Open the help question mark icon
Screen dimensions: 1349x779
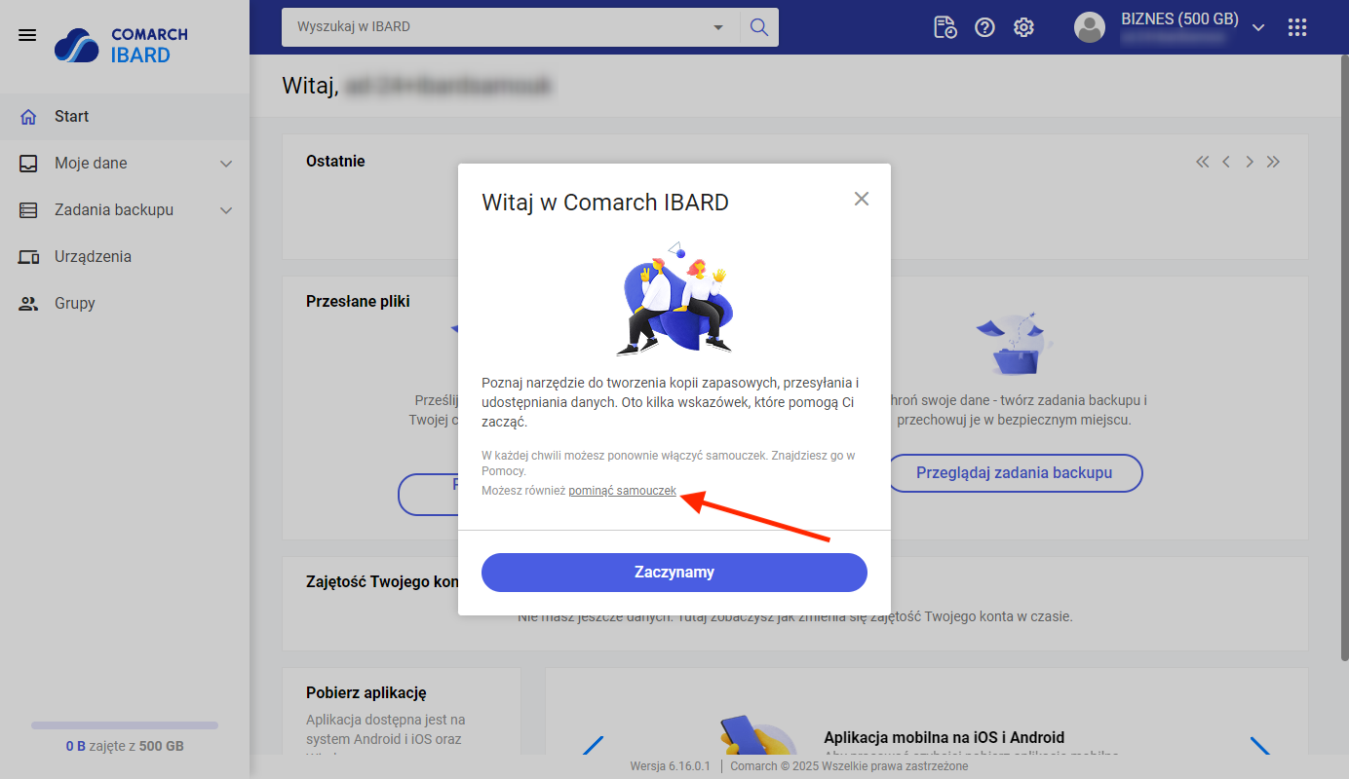coord(984,27)
